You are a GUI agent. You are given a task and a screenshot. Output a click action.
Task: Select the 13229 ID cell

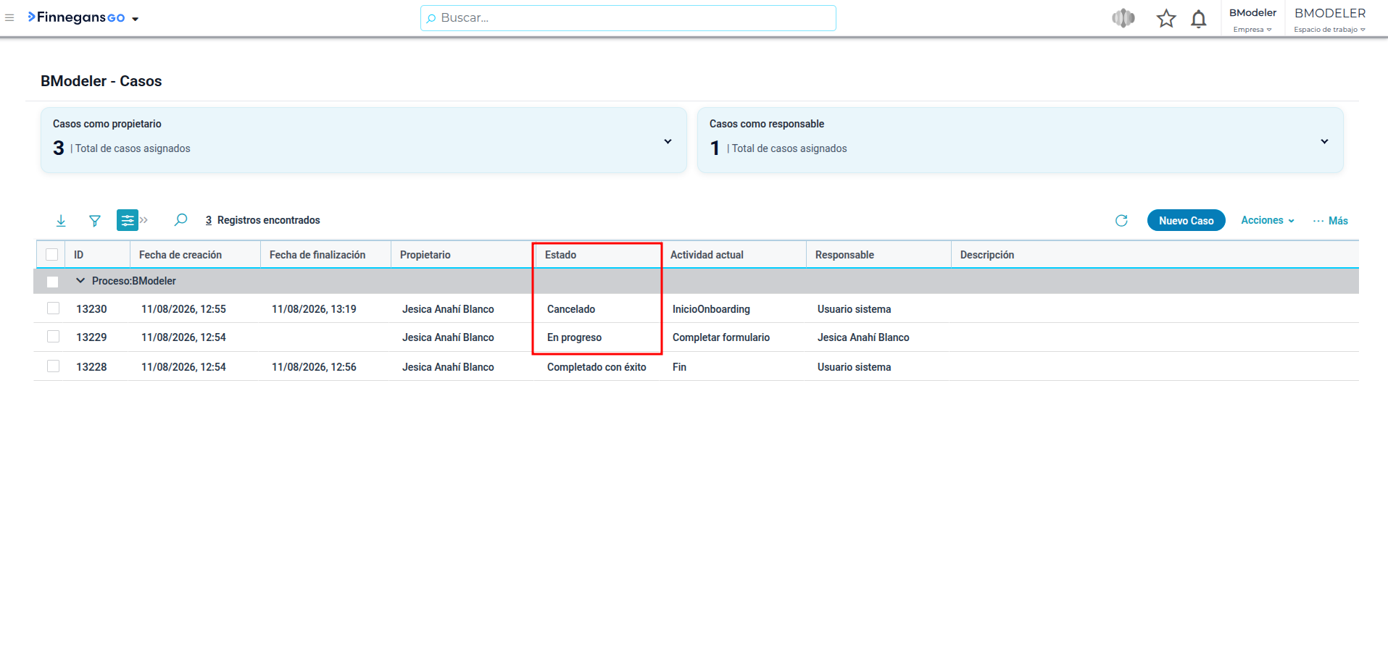click(x=91, y=337)
